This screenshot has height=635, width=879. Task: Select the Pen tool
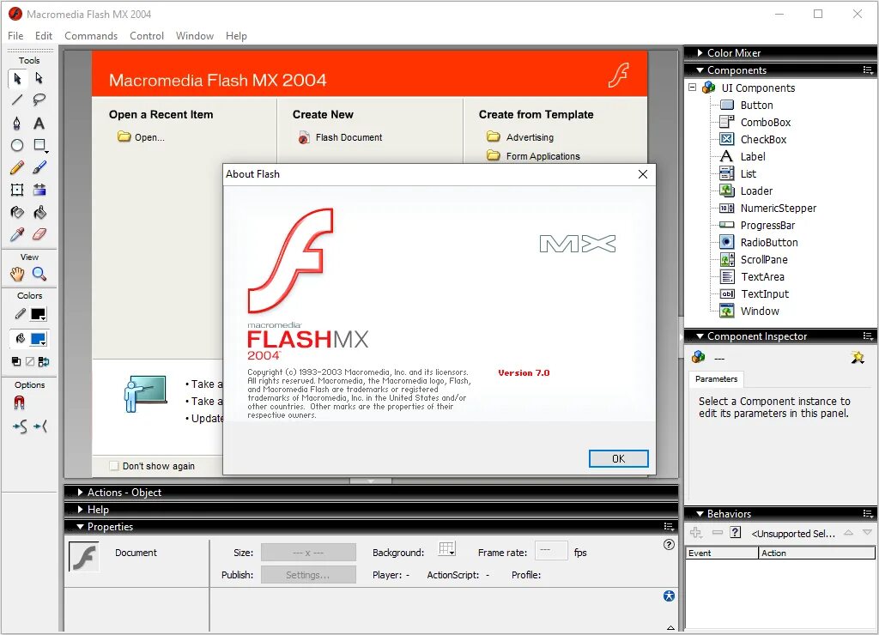(17, 123)
